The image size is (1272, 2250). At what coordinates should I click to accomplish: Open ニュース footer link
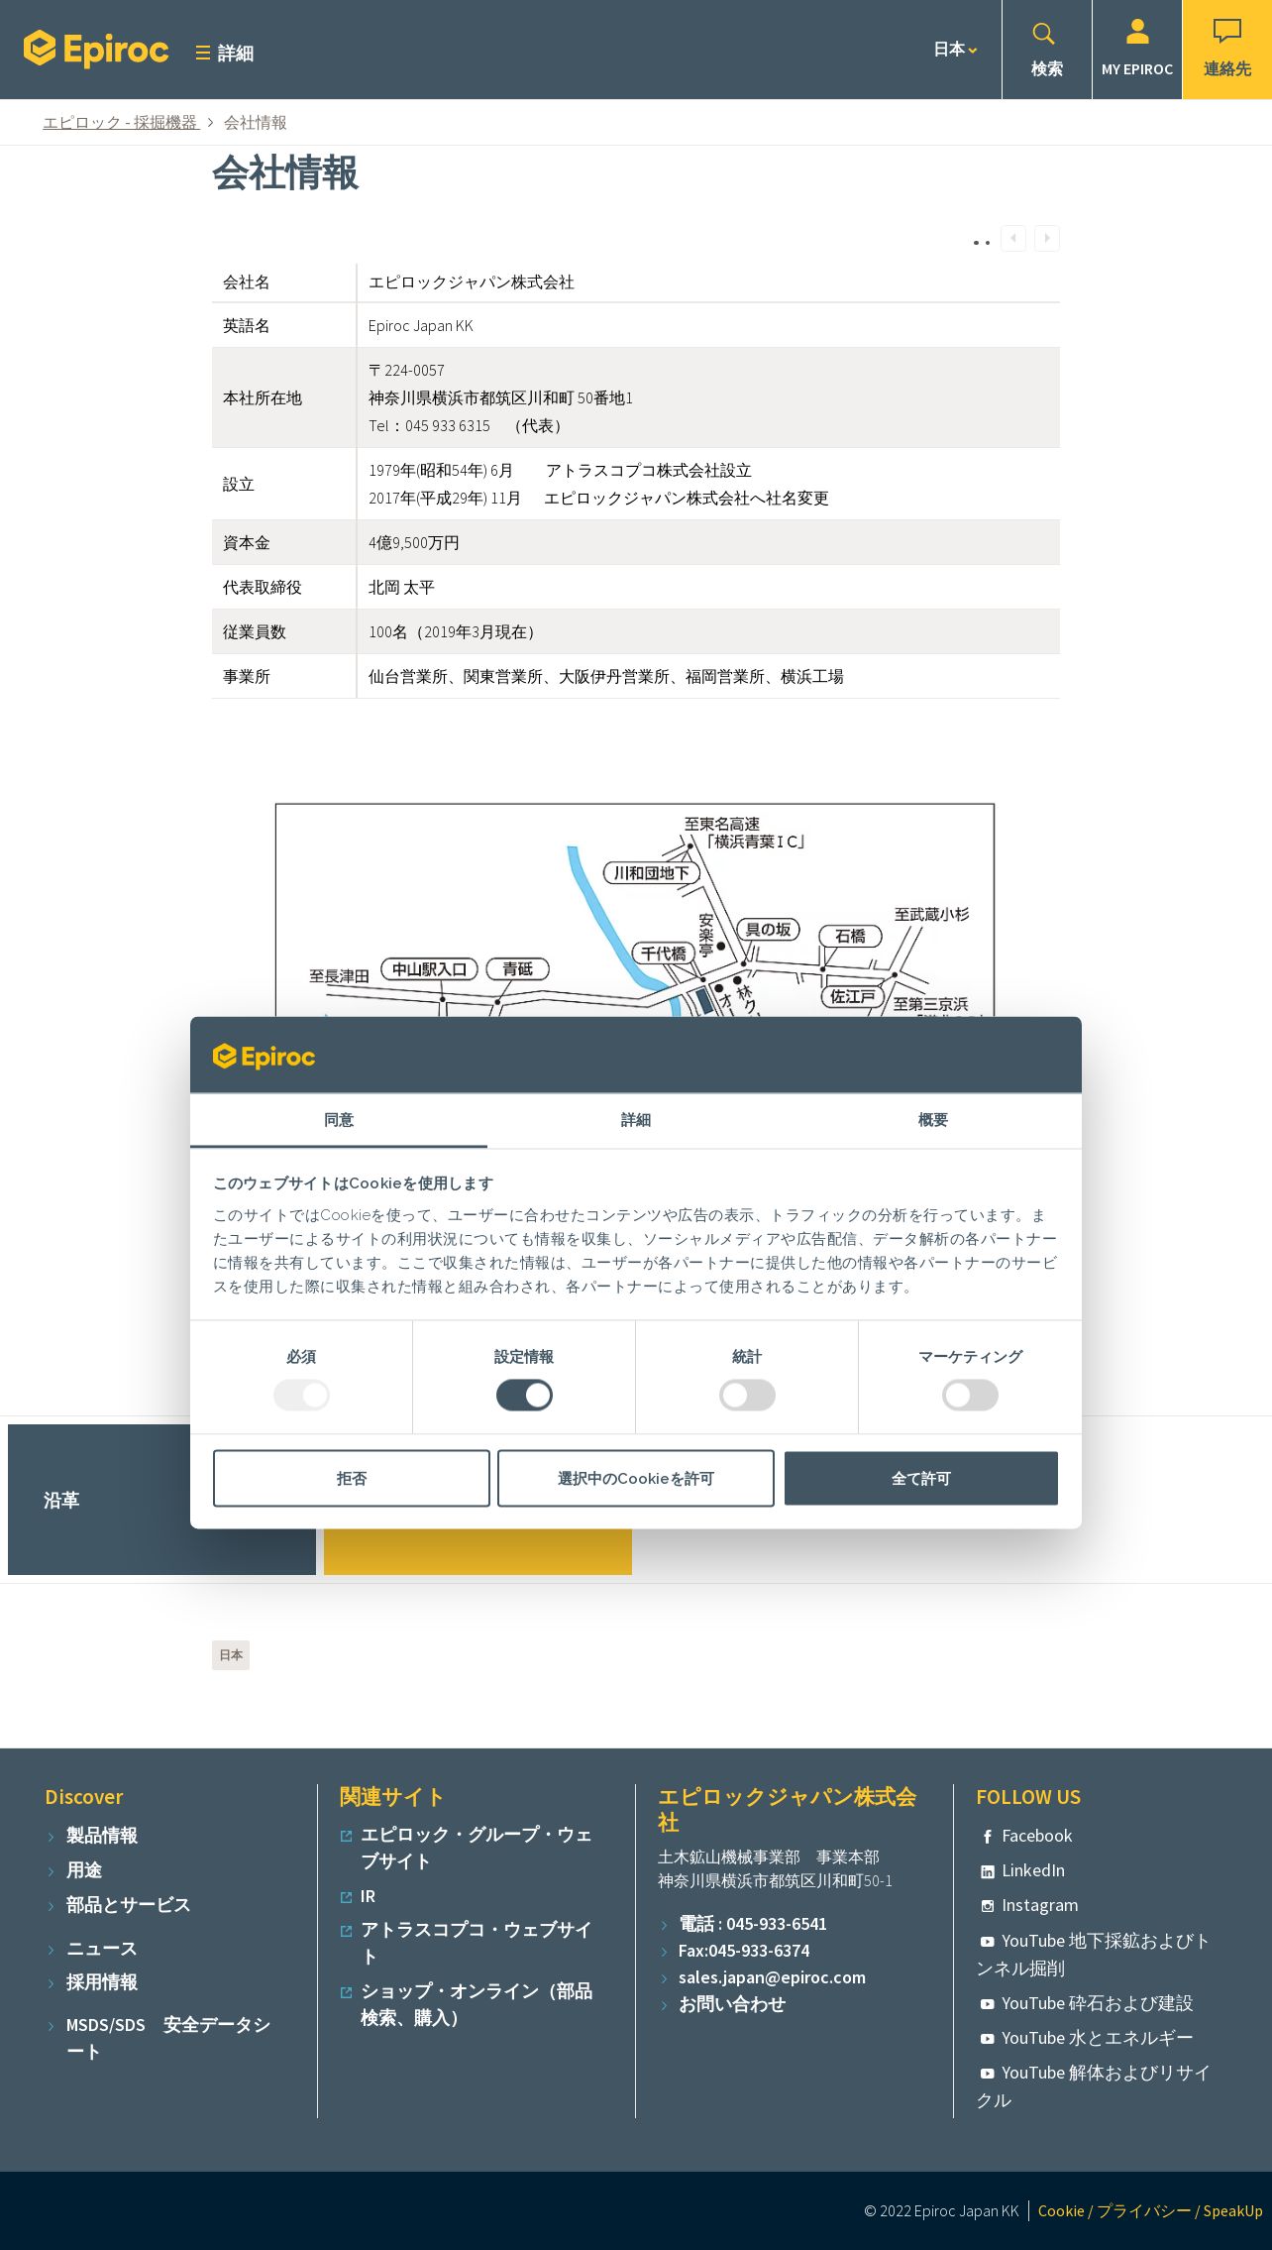(101, 1949)
